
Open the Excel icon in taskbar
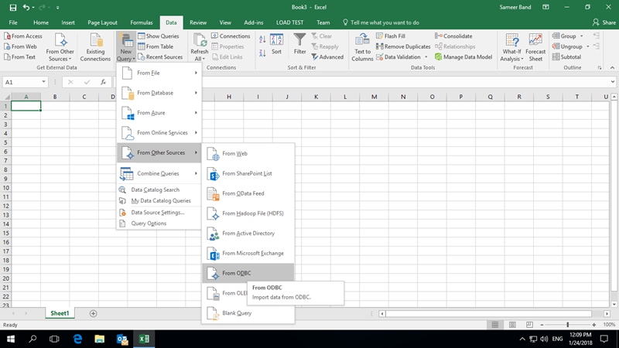pyautogui.click(x=144, y=339)
